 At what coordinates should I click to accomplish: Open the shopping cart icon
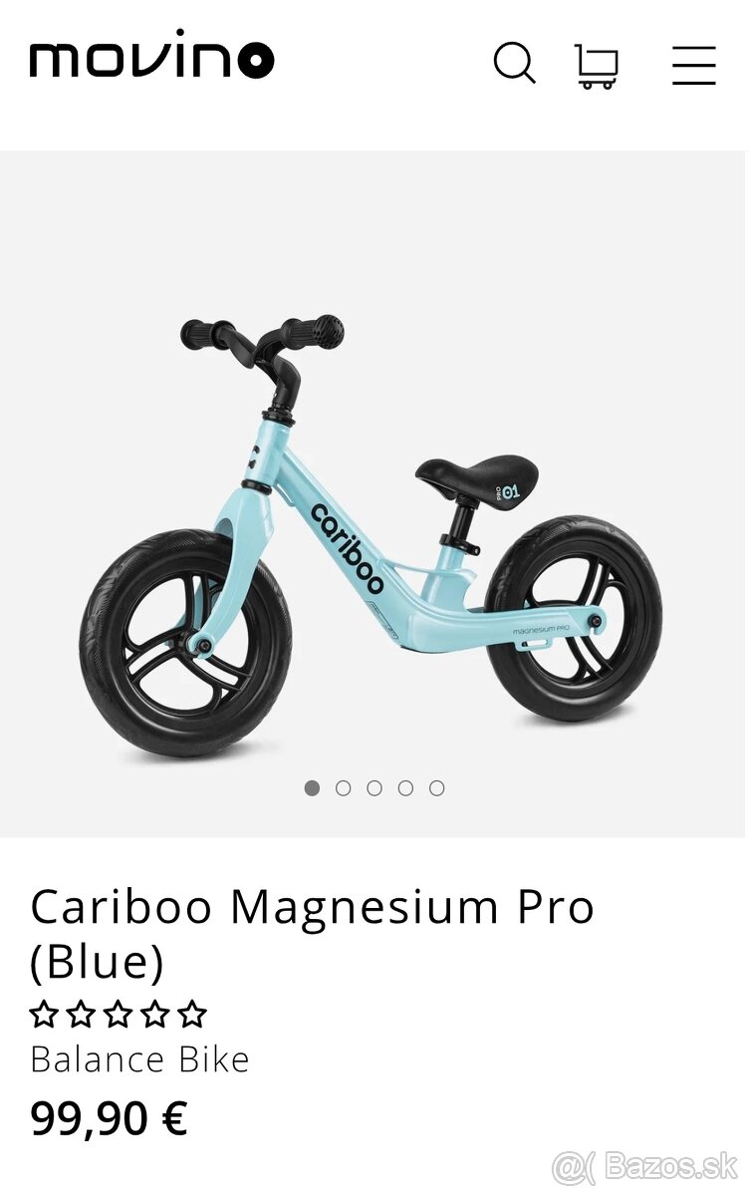pos(597,66)
